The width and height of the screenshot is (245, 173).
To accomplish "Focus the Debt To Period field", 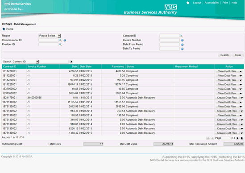I will click(170, 49).
